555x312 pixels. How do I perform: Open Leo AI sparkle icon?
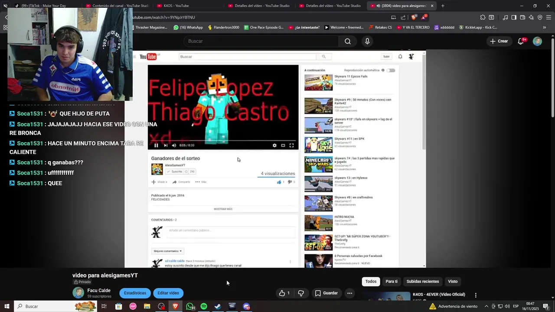click(531, 17)
